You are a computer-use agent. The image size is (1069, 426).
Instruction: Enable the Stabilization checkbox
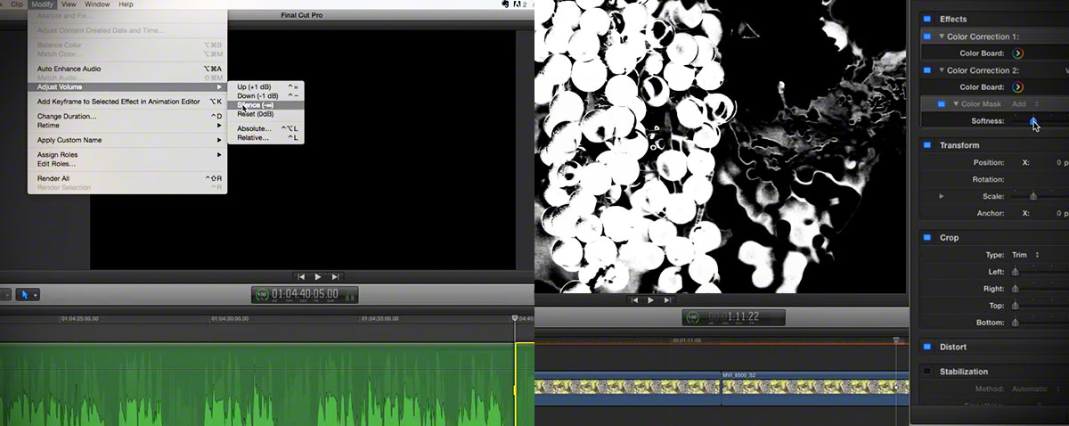click(x=926, y=372)
